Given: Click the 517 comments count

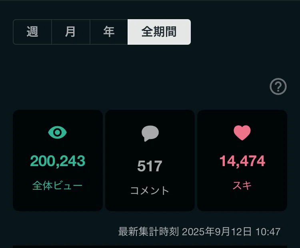Looking at the screenshot, I should (150, 166).
